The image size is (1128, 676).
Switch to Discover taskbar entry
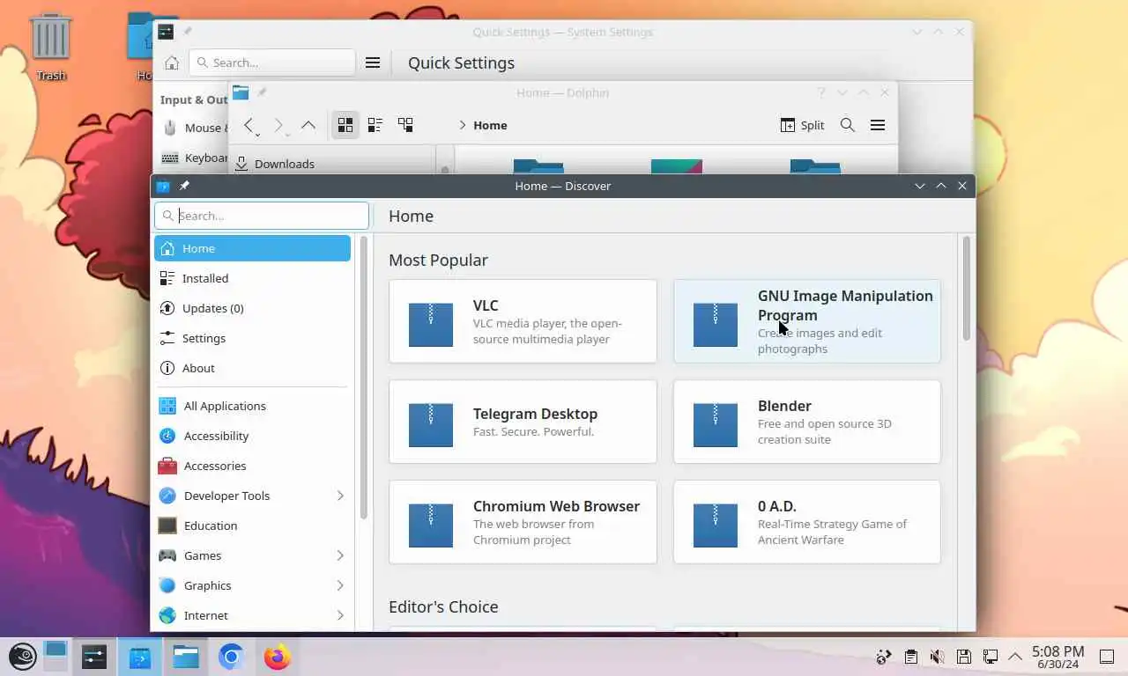140,657
